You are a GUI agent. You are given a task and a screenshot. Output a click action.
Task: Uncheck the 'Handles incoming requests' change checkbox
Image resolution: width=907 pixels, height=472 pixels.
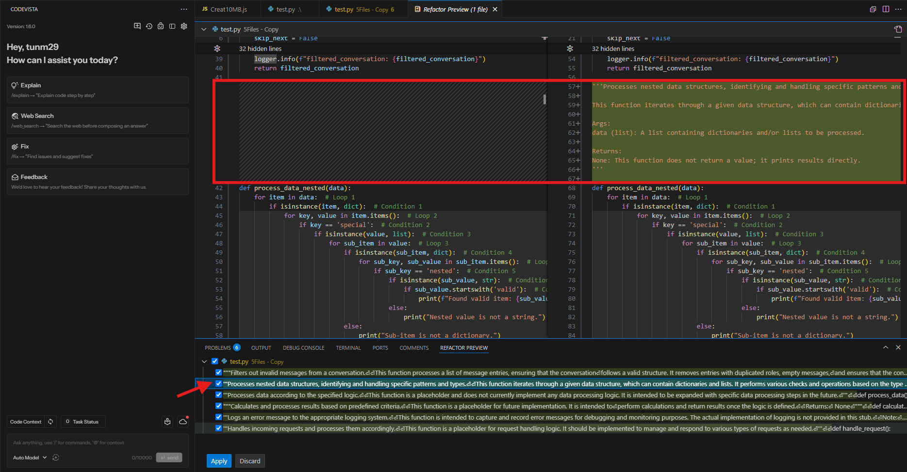(x=218, y=428)
